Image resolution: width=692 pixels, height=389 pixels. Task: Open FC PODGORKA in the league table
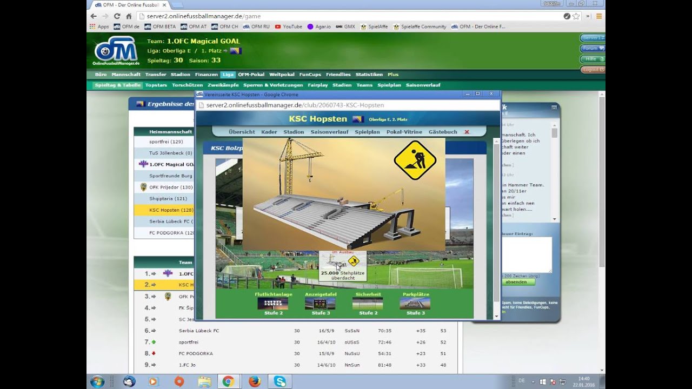[196, 353]
